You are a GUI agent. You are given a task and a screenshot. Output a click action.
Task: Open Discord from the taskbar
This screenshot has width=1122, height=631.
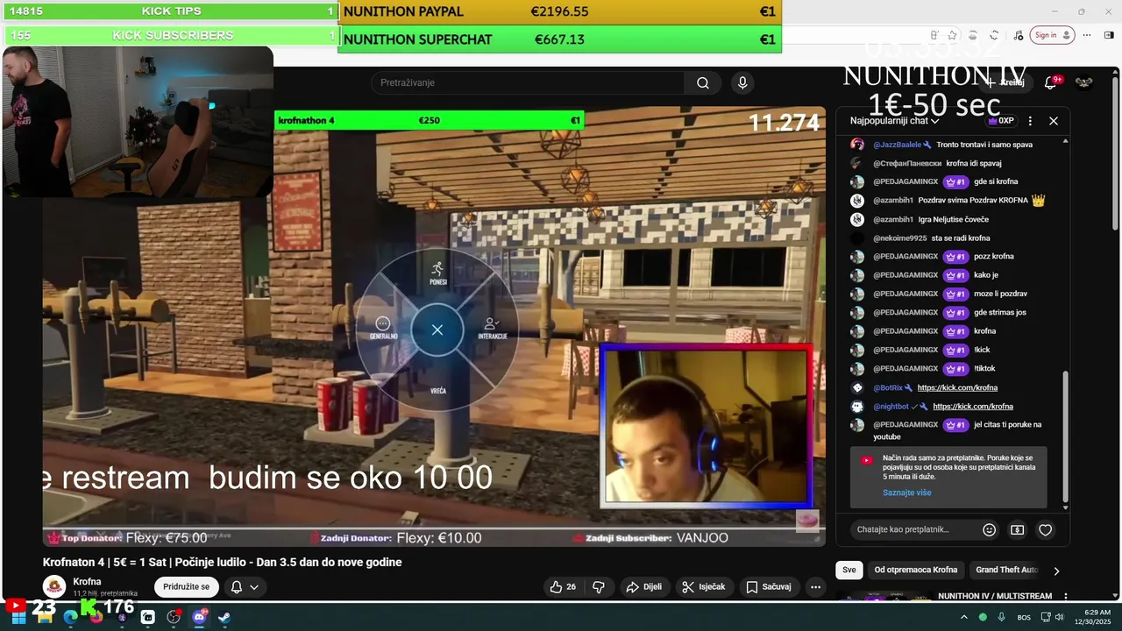pyautogui.click(x=199, y=617)
